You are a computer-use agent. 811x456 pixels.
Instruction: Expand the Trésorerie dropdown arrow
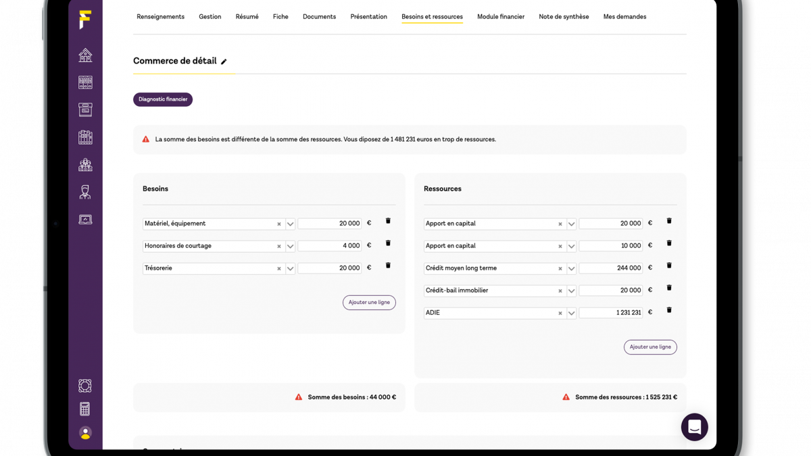(291, 269)
